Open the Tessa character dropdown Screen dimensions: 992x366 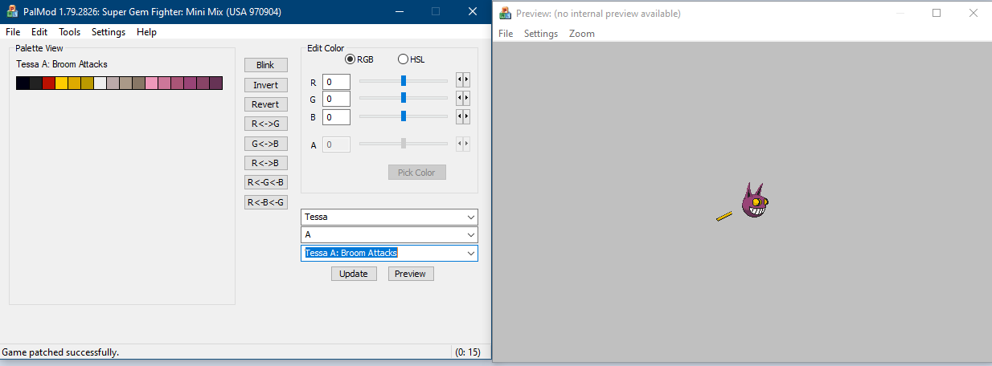tap(389, 218)
